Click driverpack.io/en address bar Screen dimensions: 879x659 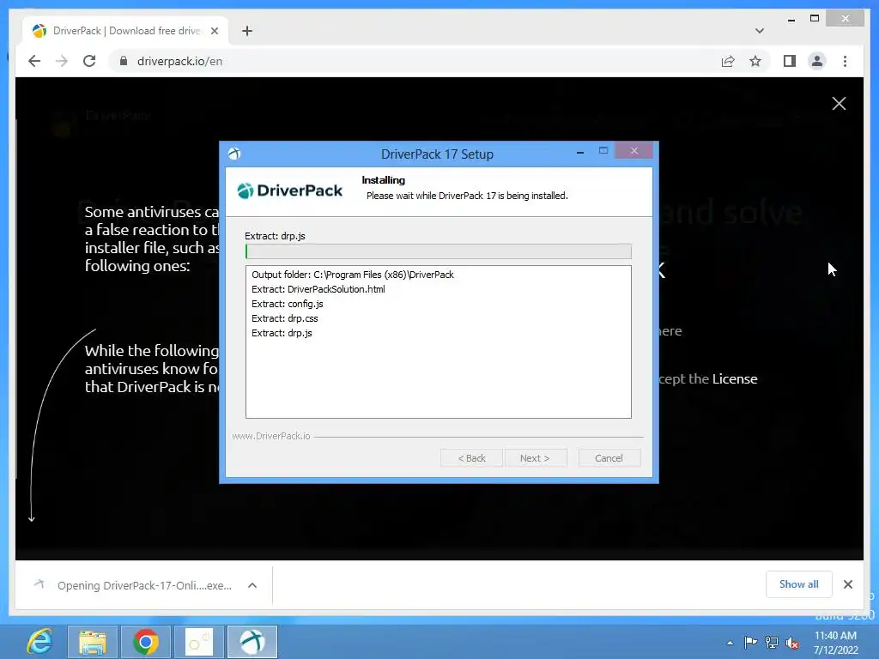(x=415, y=61)
